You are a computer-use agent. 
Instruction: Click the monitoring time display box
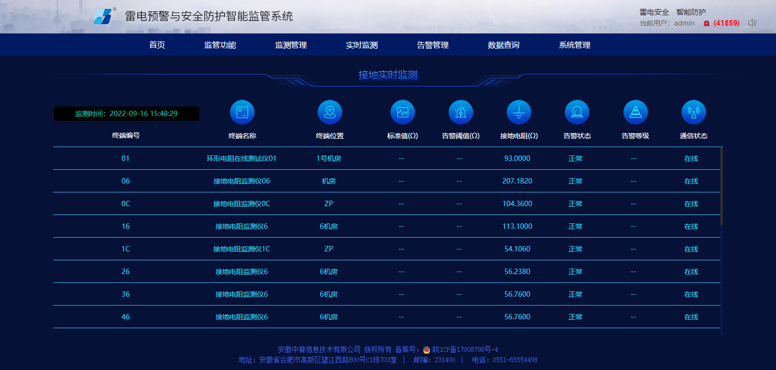tap(127, 114)
